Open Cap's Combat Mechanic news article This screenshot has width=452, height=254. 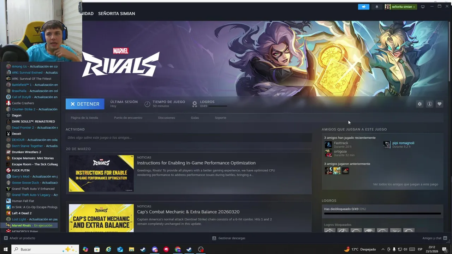(x=188, y=212)
